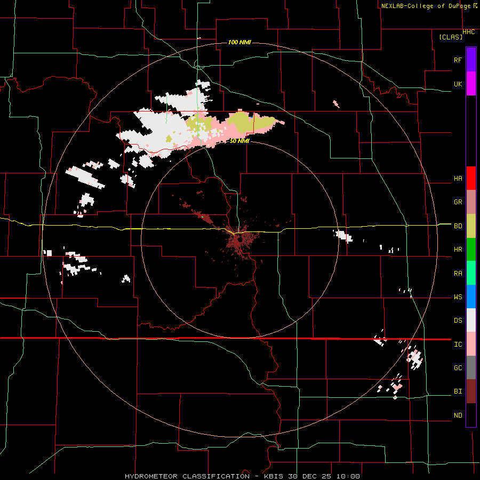480x480 pixels.
Task: Select the BI brown legend swatch
Action: click(471, 391)
